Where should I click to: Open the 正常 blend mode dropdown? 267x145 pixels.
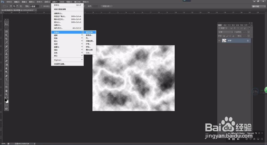225,32
